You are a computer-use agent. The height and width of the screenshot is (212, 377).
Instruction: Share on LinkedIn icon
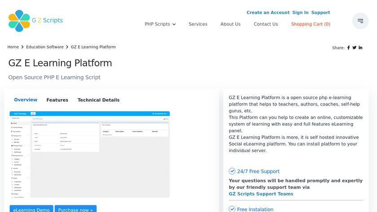click(360, 48)
